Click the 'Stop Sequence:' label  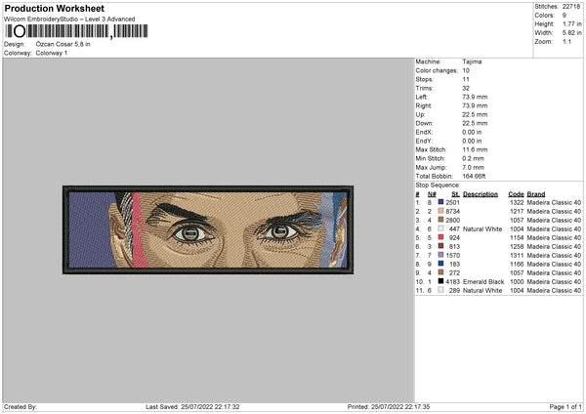click(438, 185)
